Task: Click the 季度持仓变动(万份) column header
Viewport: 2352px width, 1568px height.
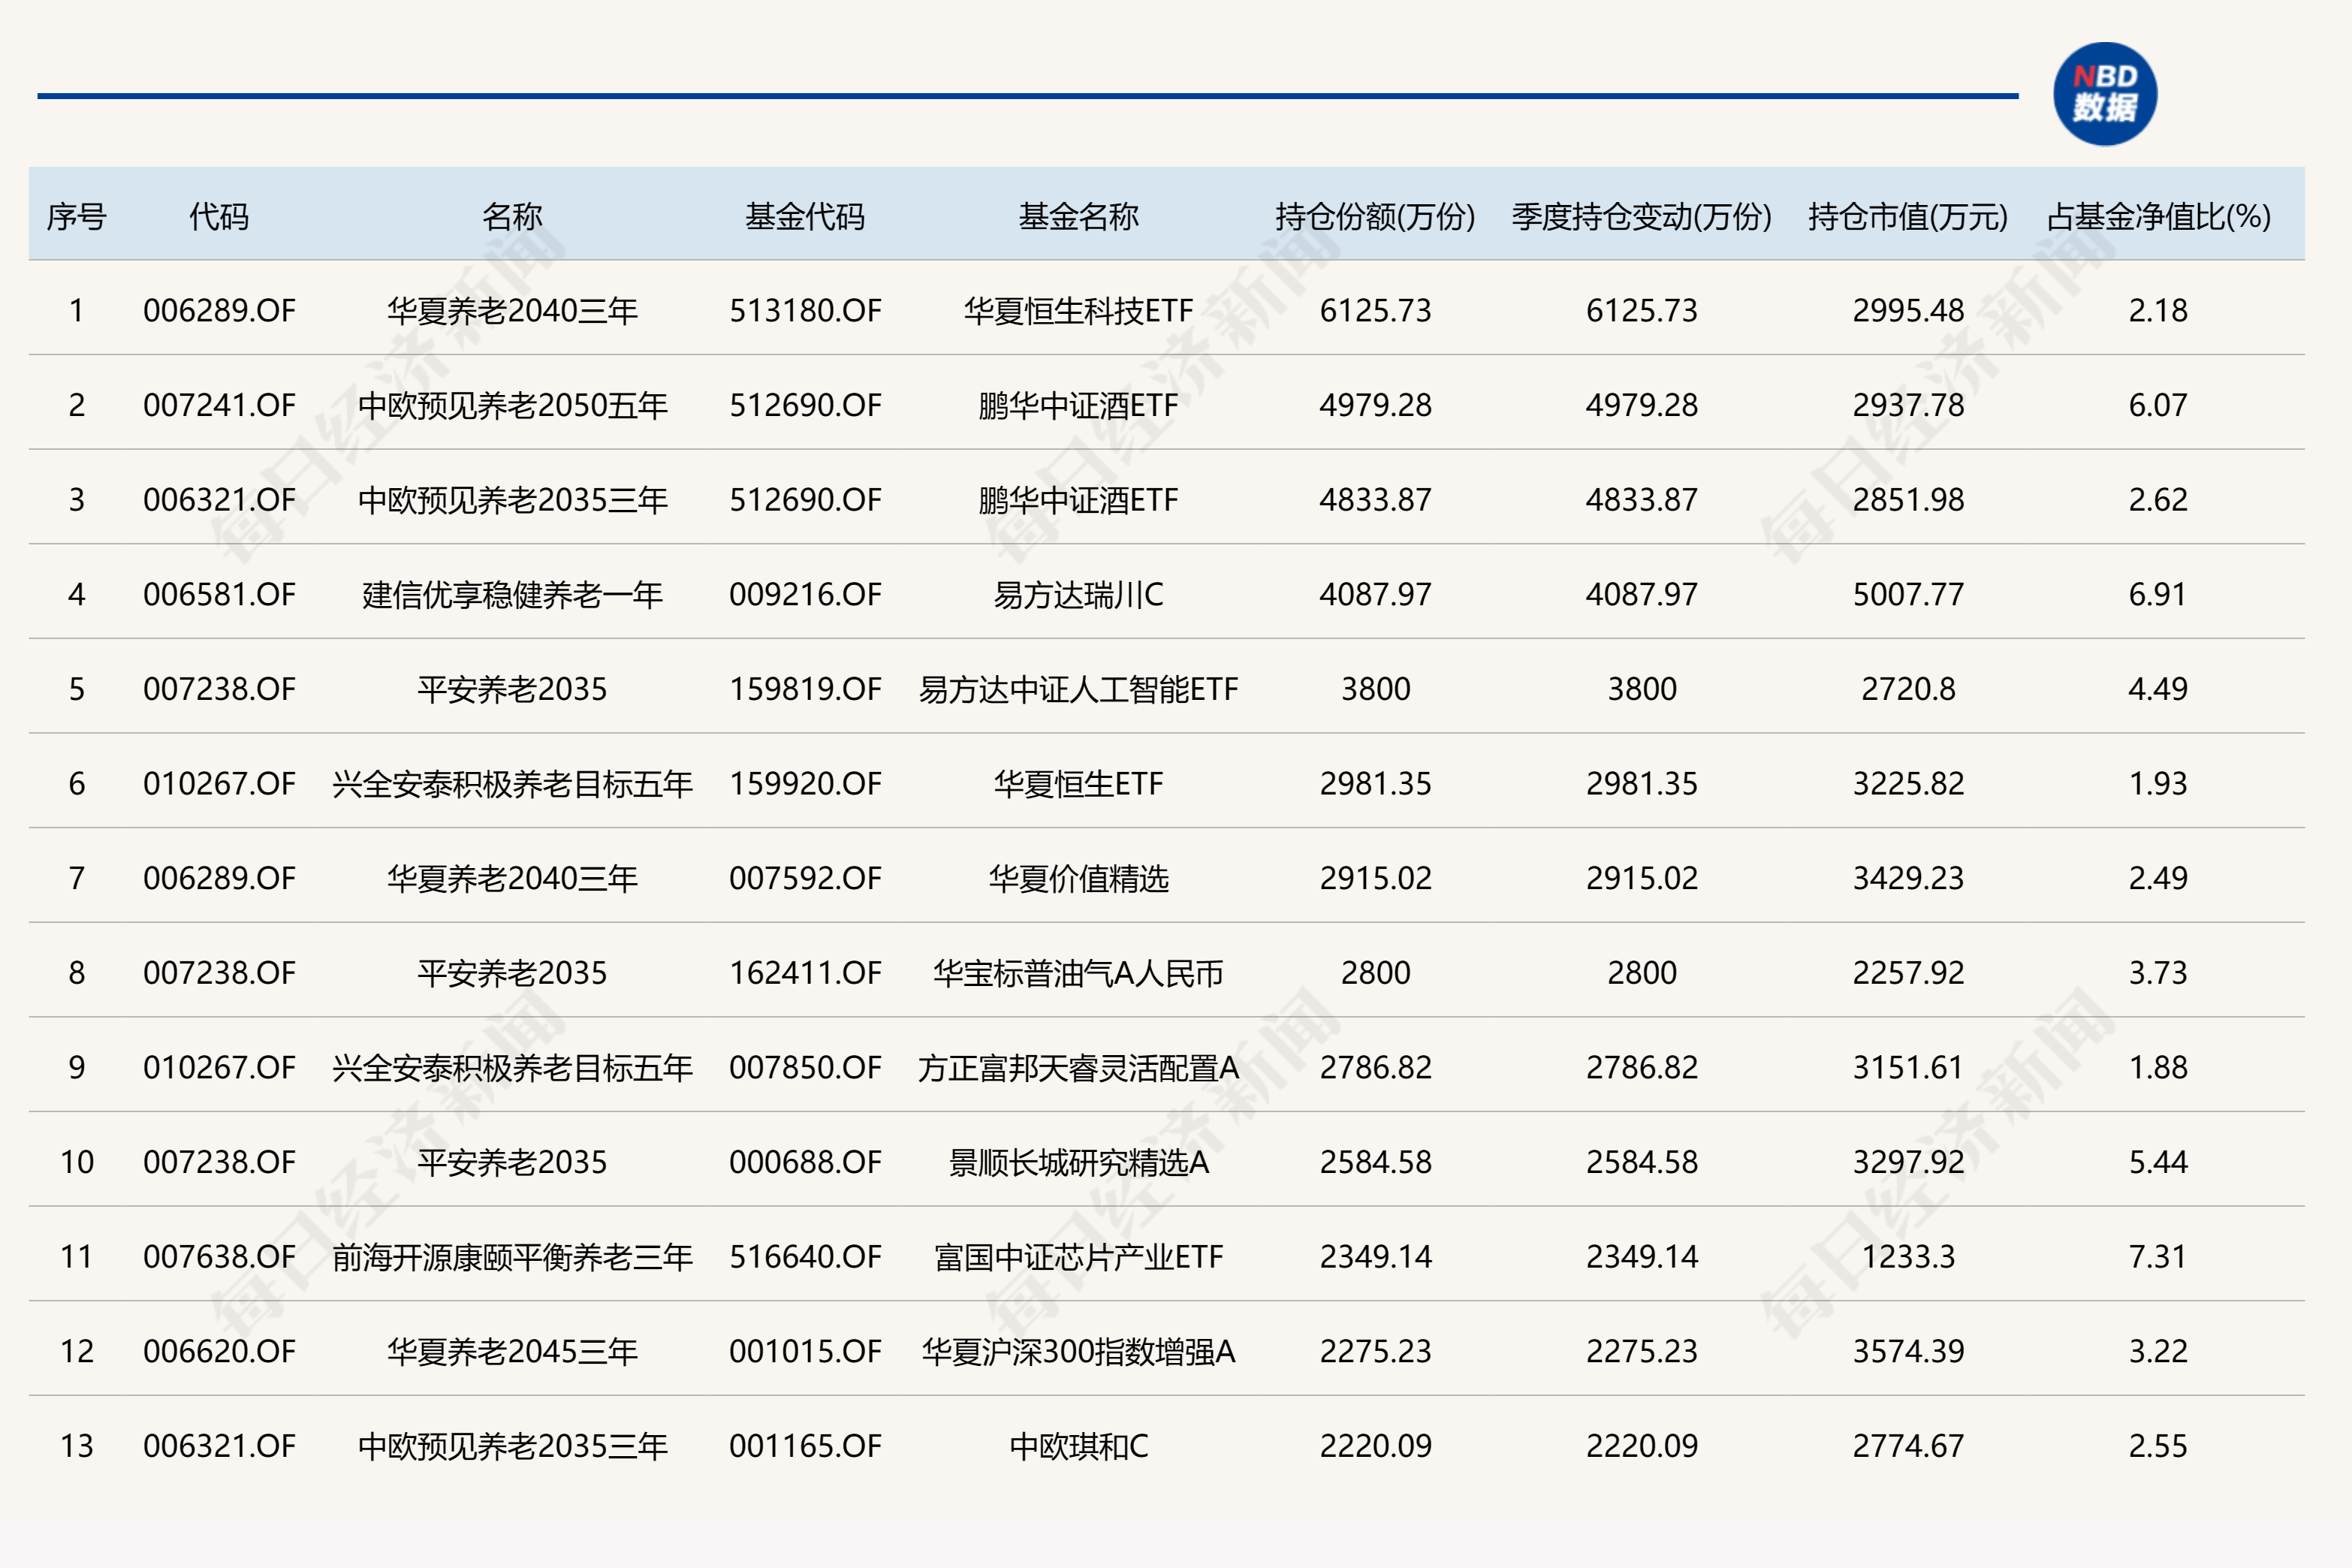Action: coord(1642,216)
